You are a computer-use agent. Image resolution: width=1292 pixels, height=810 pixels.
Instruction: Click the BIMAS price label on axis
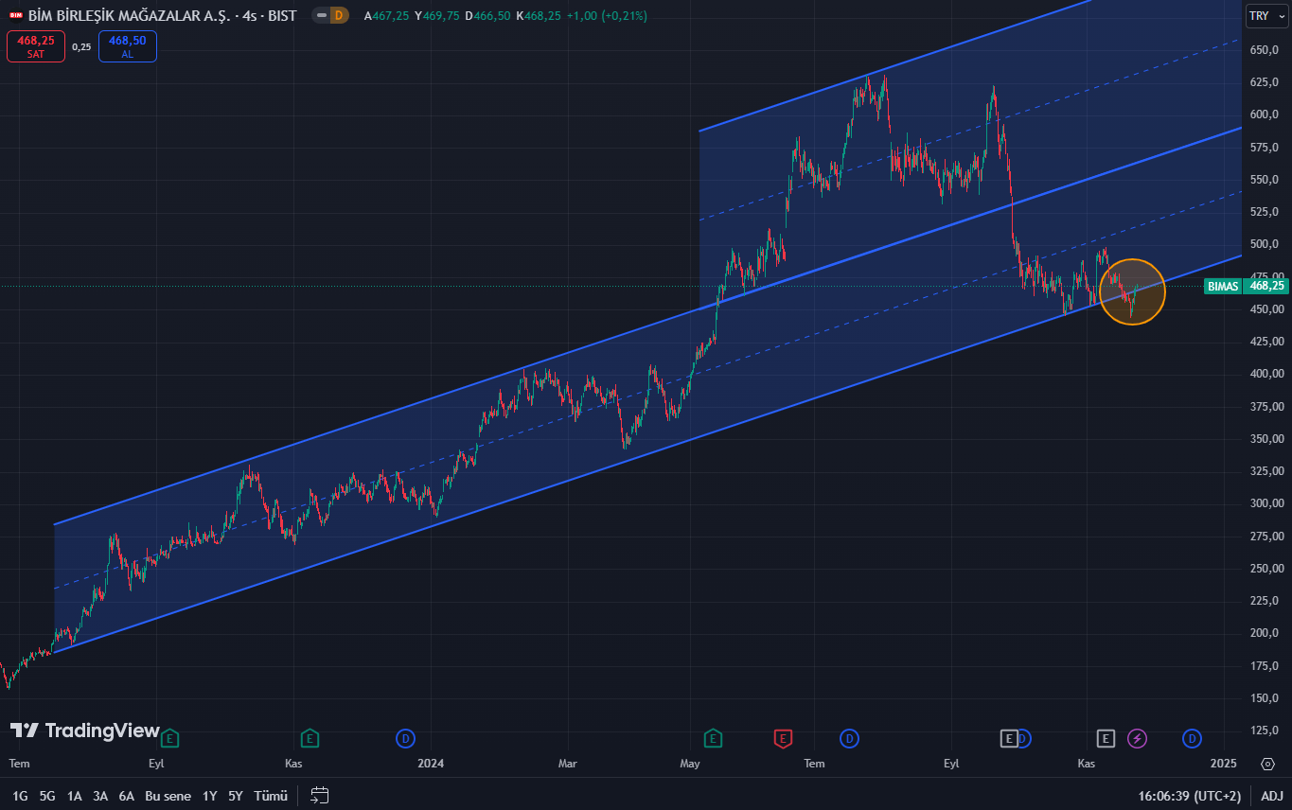(1221, 286)
